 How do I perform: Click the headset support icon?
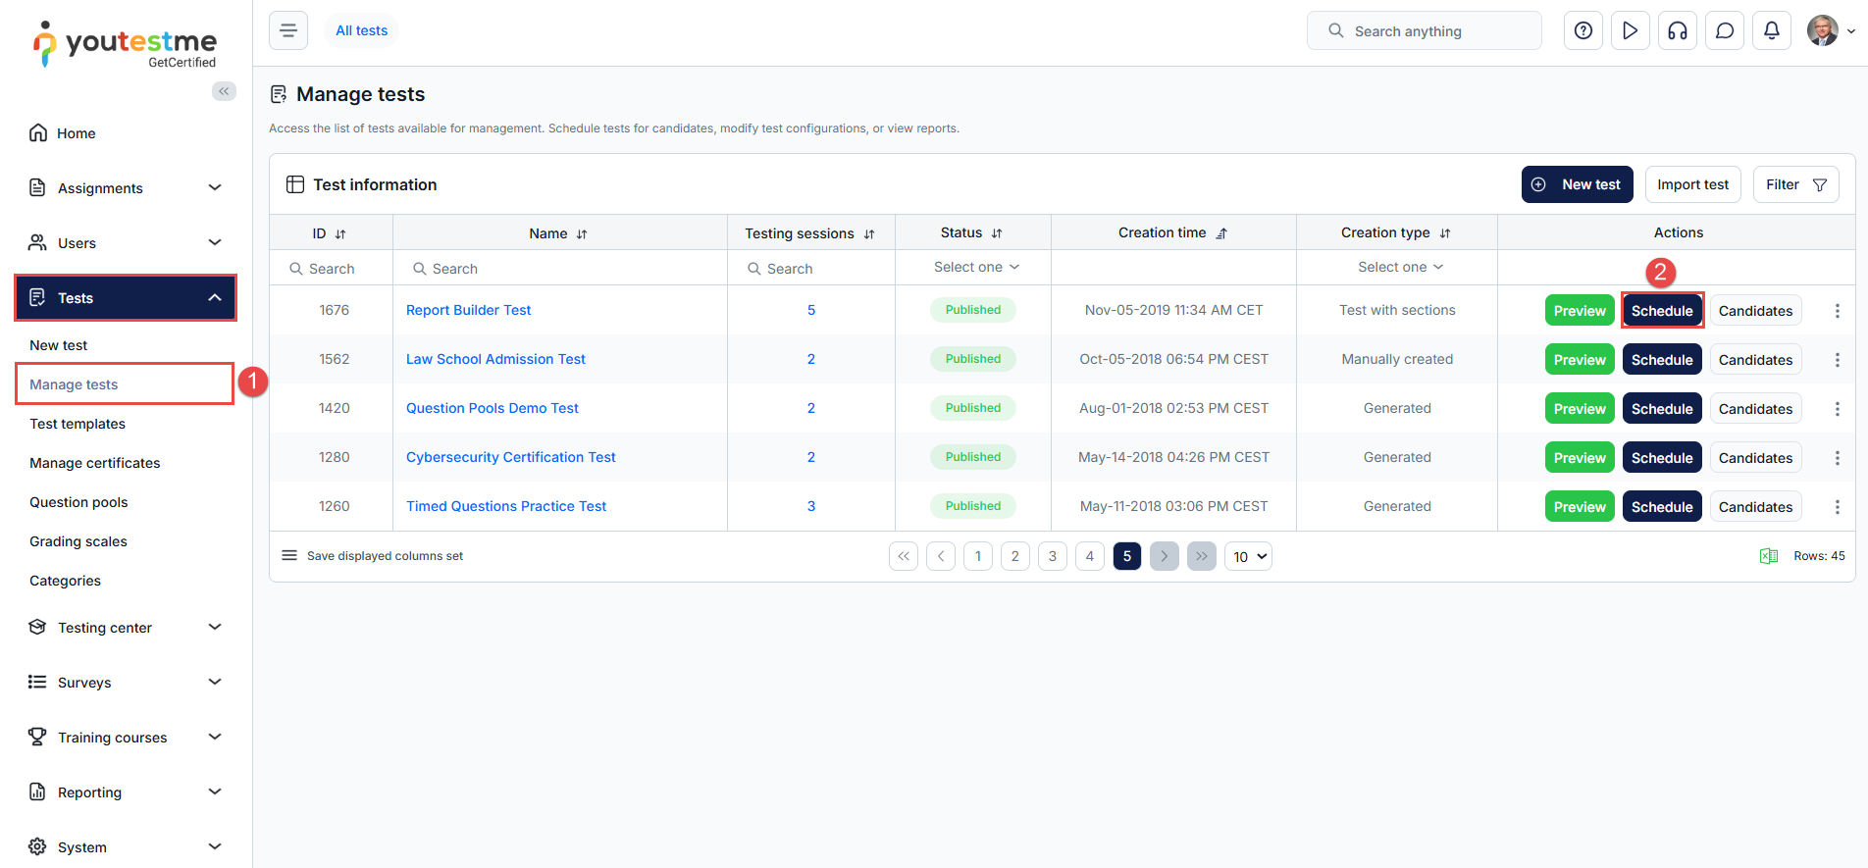point(1677,31)
